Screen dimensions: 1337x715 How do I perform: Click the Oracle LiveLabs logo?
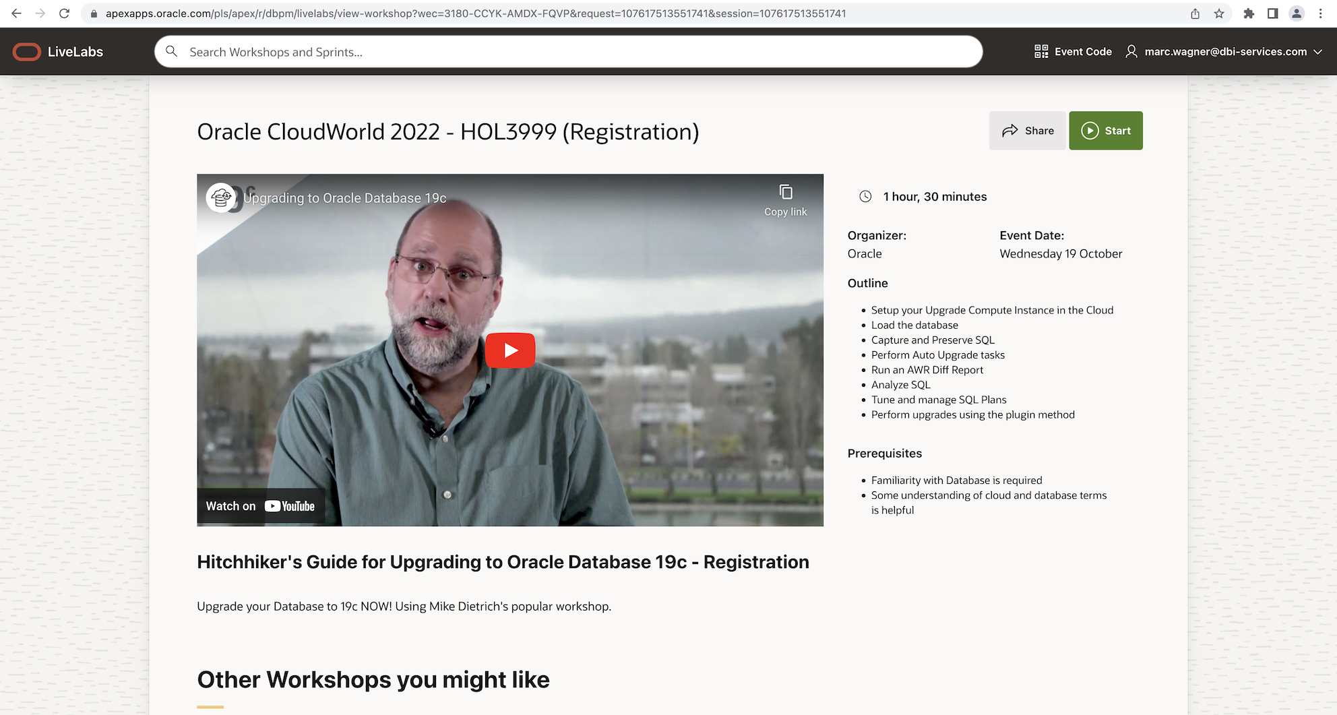[x=27, y=52]
